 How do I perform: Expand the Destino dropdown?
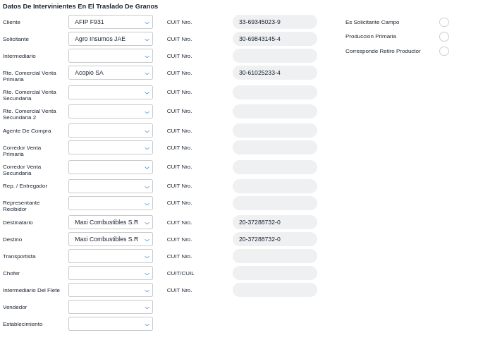pyautogui.click(x=111, y=239)
